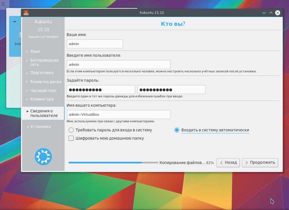Enable 'Шифровать мою домашнюю папку' checkbox

(x=71, y=138)
